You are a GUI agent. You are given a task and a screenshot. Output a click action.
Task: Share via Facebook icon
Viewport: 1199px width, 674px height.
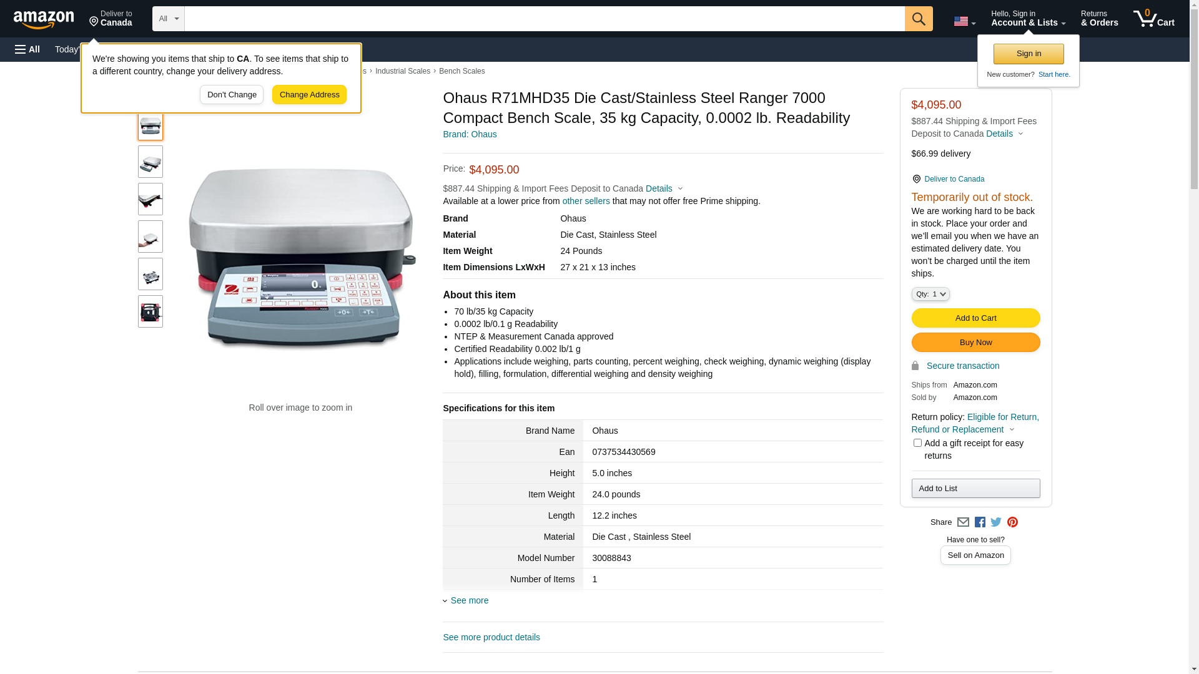[980, 522]
